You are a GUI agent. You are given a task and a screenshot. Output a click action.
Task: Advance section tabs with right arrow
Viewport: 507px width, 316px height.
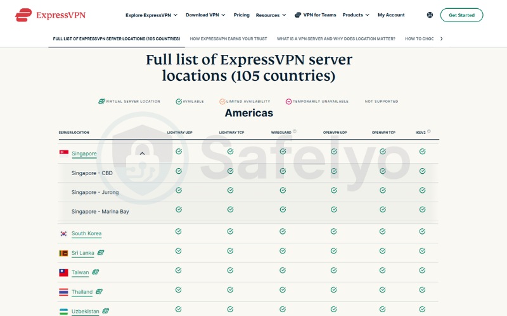(441, 39)
